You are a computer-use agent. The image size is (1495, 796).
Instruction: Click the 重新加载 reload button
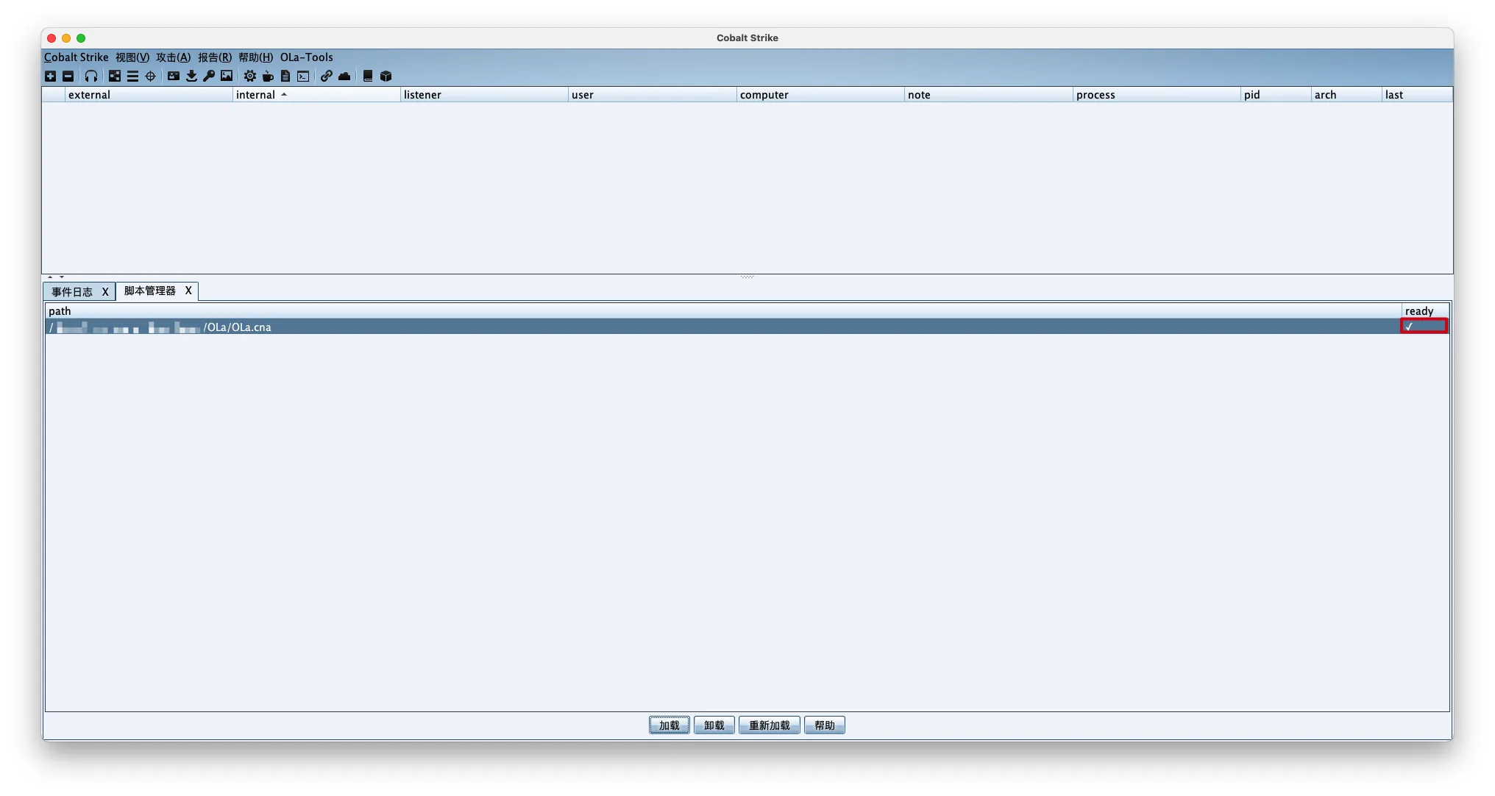pyautogui.click(x=769, y=725)
